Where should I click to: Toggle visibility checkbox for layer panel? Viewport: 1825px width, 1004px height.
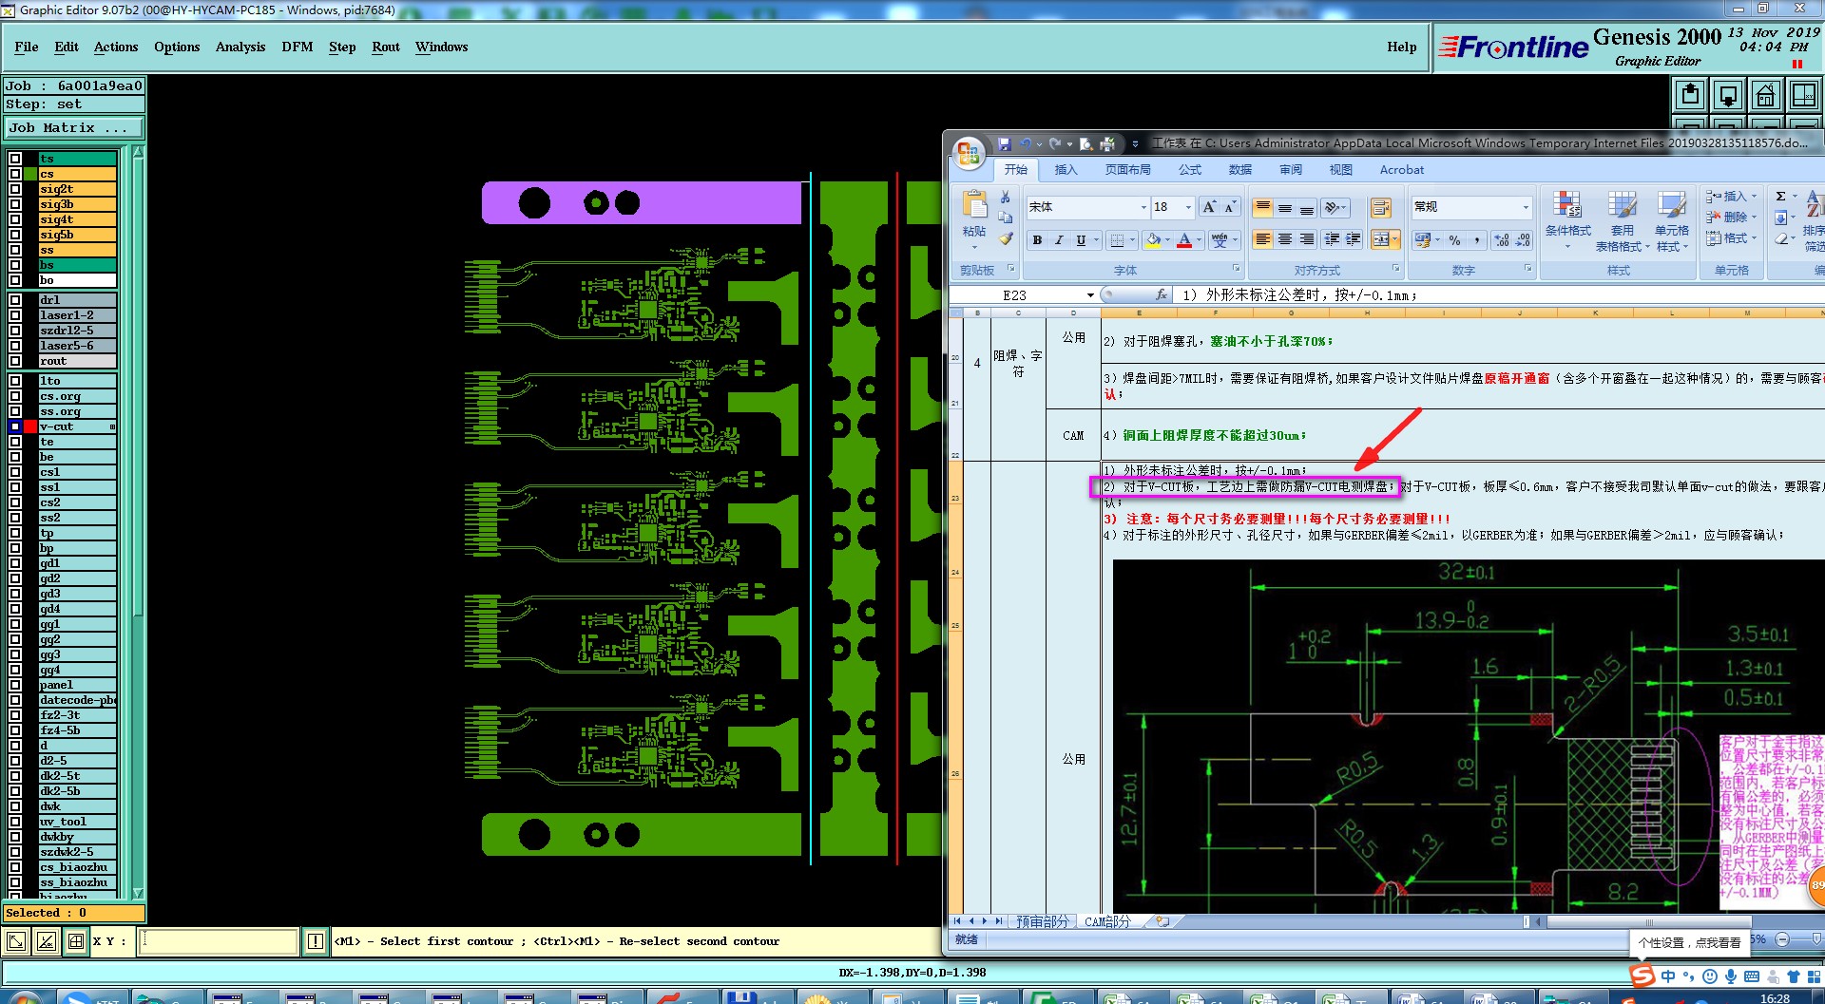pos(15,685)
